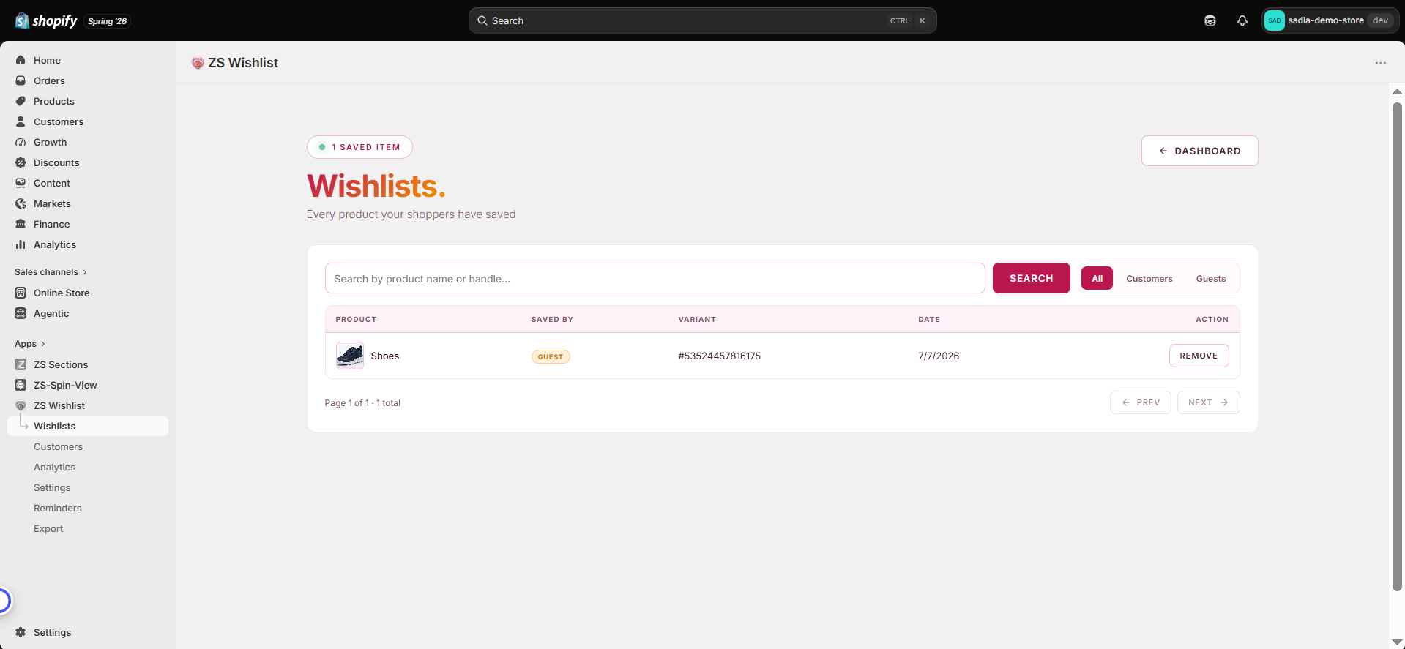Click the VARIANT column header

click(x=697, y=319)
